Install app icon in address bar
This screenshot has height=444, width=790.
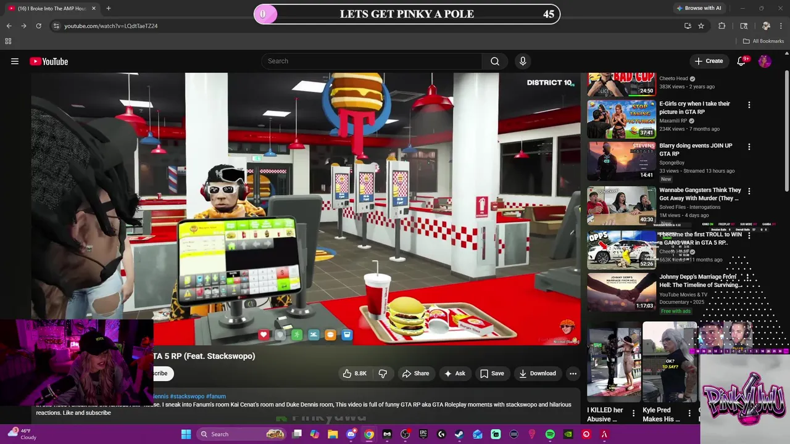[x=688, y=26]
